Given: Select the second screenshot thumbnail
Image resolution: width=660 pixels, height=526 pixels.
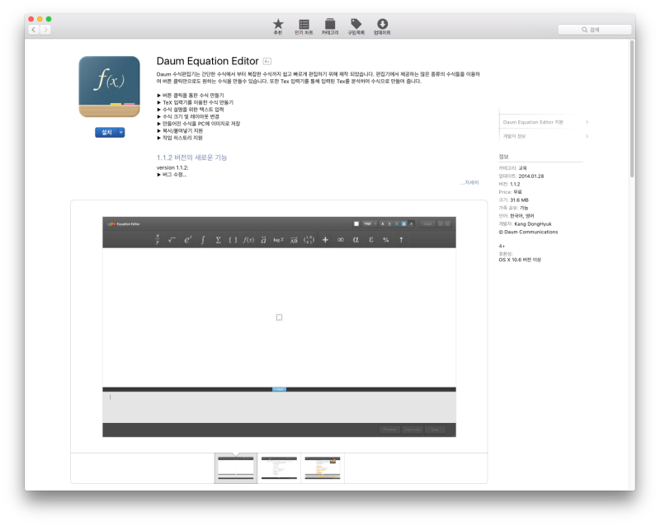Looking at the screenshot, I should coord(279,468).
